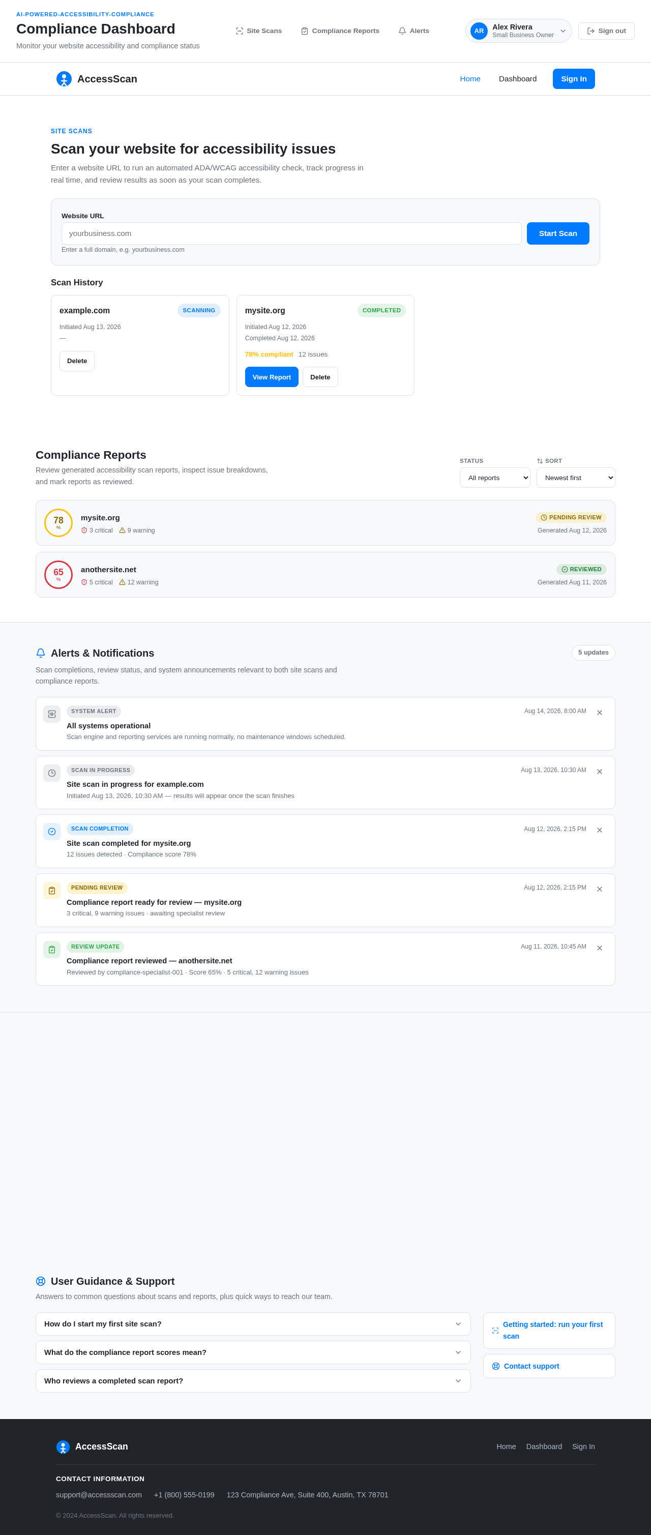Click the SYSTEM ALERT tag label

click(94, 712)
